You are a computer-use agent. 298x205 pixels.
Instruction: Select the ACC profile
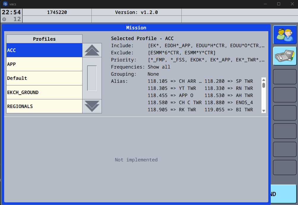(44, 50)
